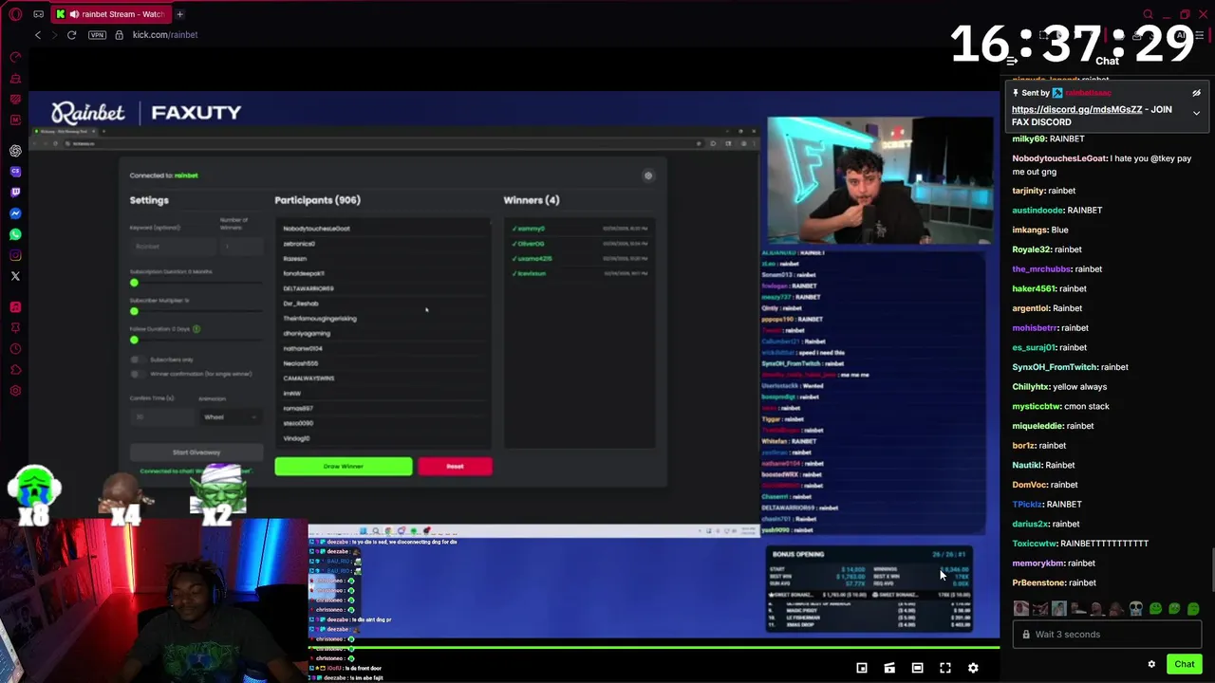This screenshot has width=1215, height=683.
Task: Send message with the green Chat button
Action: click(1184, 664)
